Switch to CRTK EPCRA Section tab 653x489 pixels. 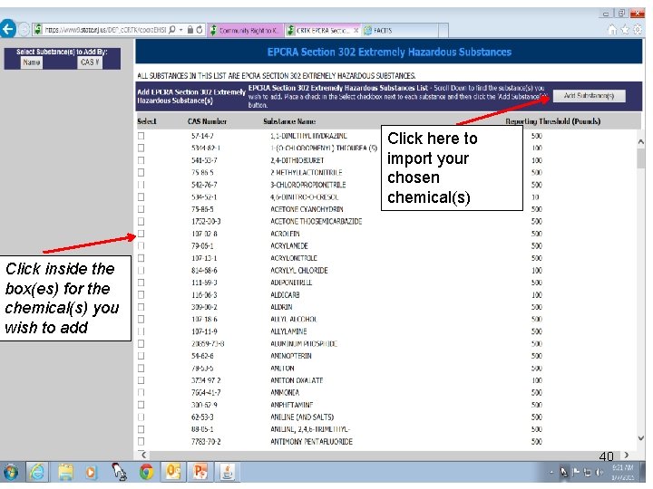click(322, 31)
